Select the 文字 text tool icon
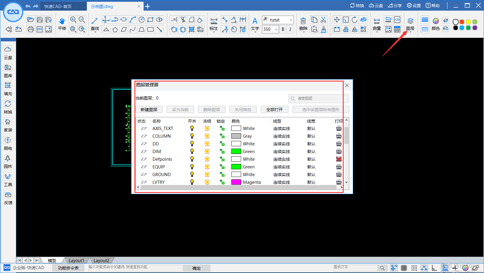This screenshot has width=484, height=273. pos(255,21)
